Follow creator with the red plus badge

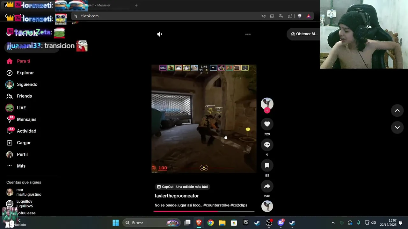click(x=267, y=110)
